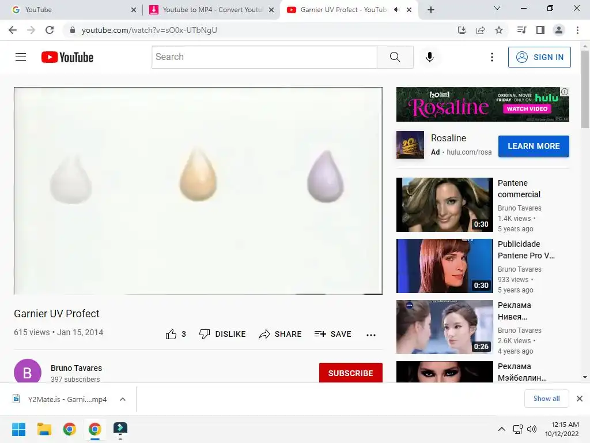Open more actions ellipsis under video

point(371,335)
